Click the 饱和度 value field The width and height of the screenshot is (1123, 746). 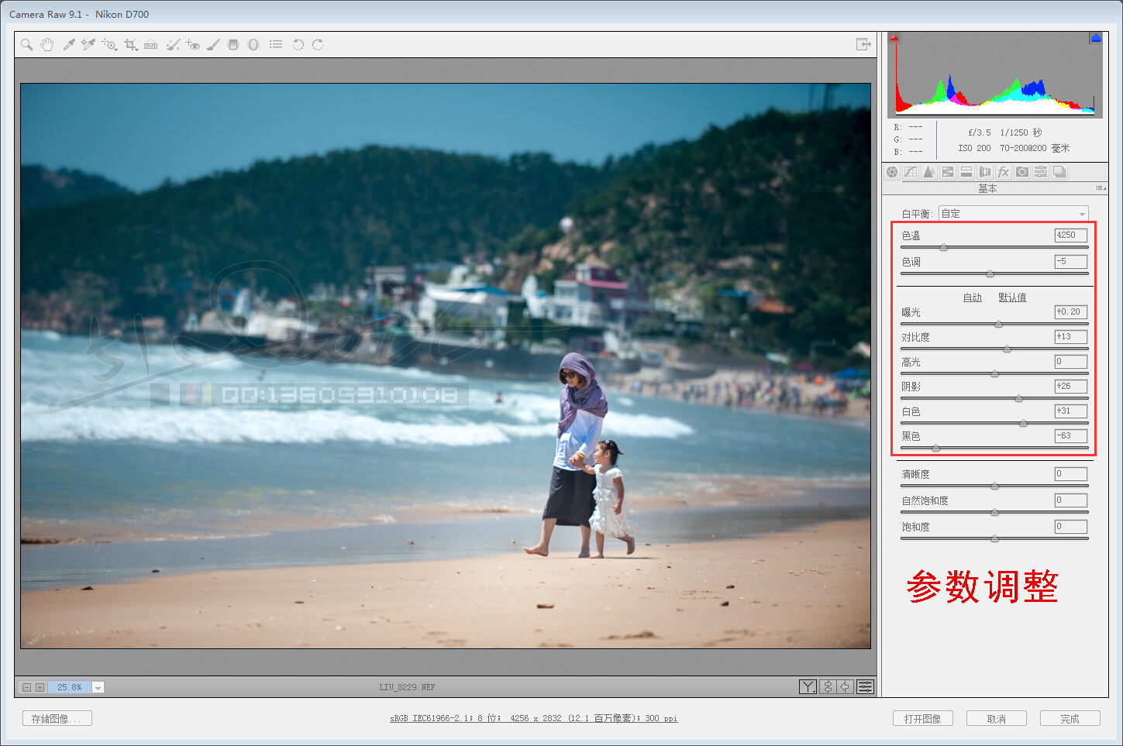pyautogui.click(x=1070, y=527)
